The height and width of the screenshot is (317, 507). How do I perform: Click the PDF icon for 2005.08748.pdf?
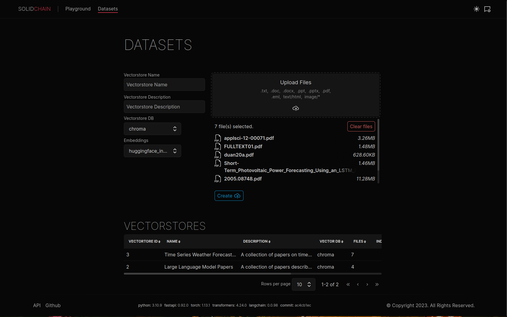(x=218, y=179)
